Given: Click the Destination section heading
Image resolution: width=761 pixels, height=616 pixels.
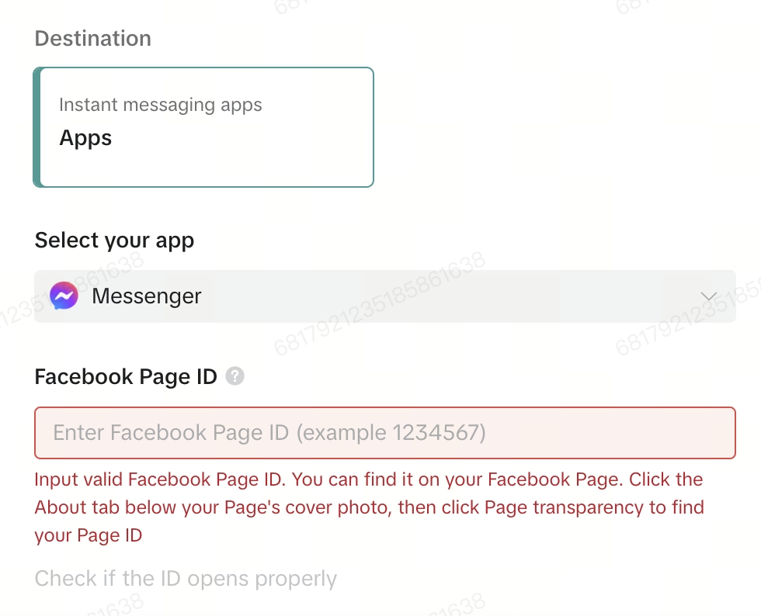Looking at the screenshot, I should click(x=93, y=39).
